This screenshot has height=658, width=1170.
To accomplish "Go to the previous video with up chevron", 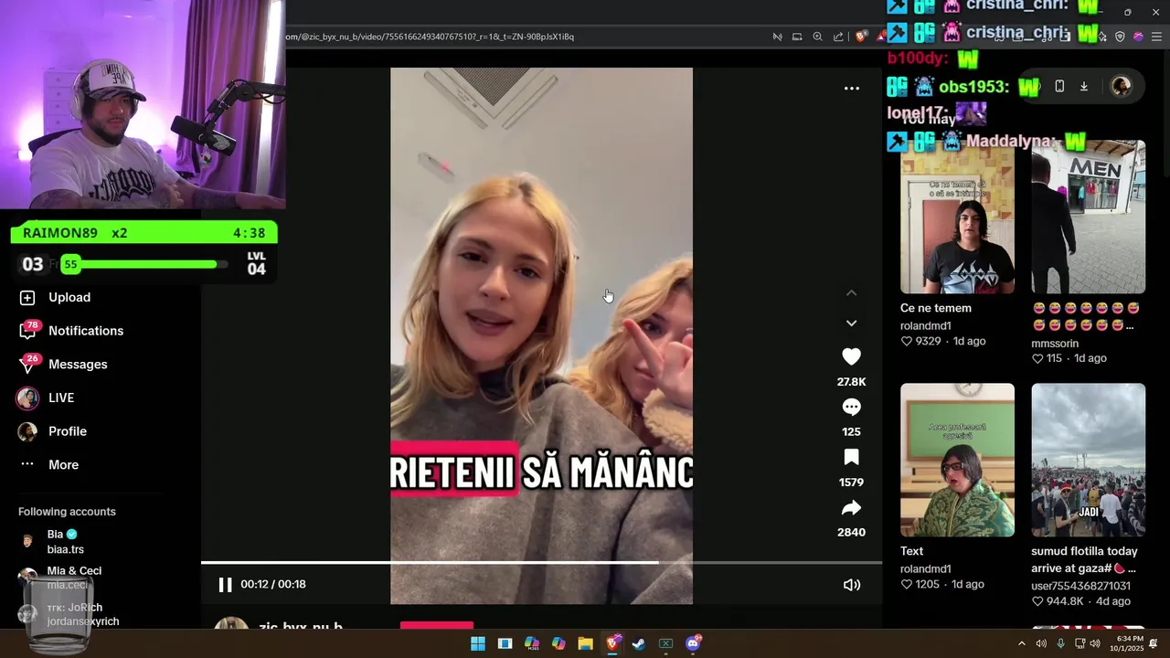I will pos(851,293).
